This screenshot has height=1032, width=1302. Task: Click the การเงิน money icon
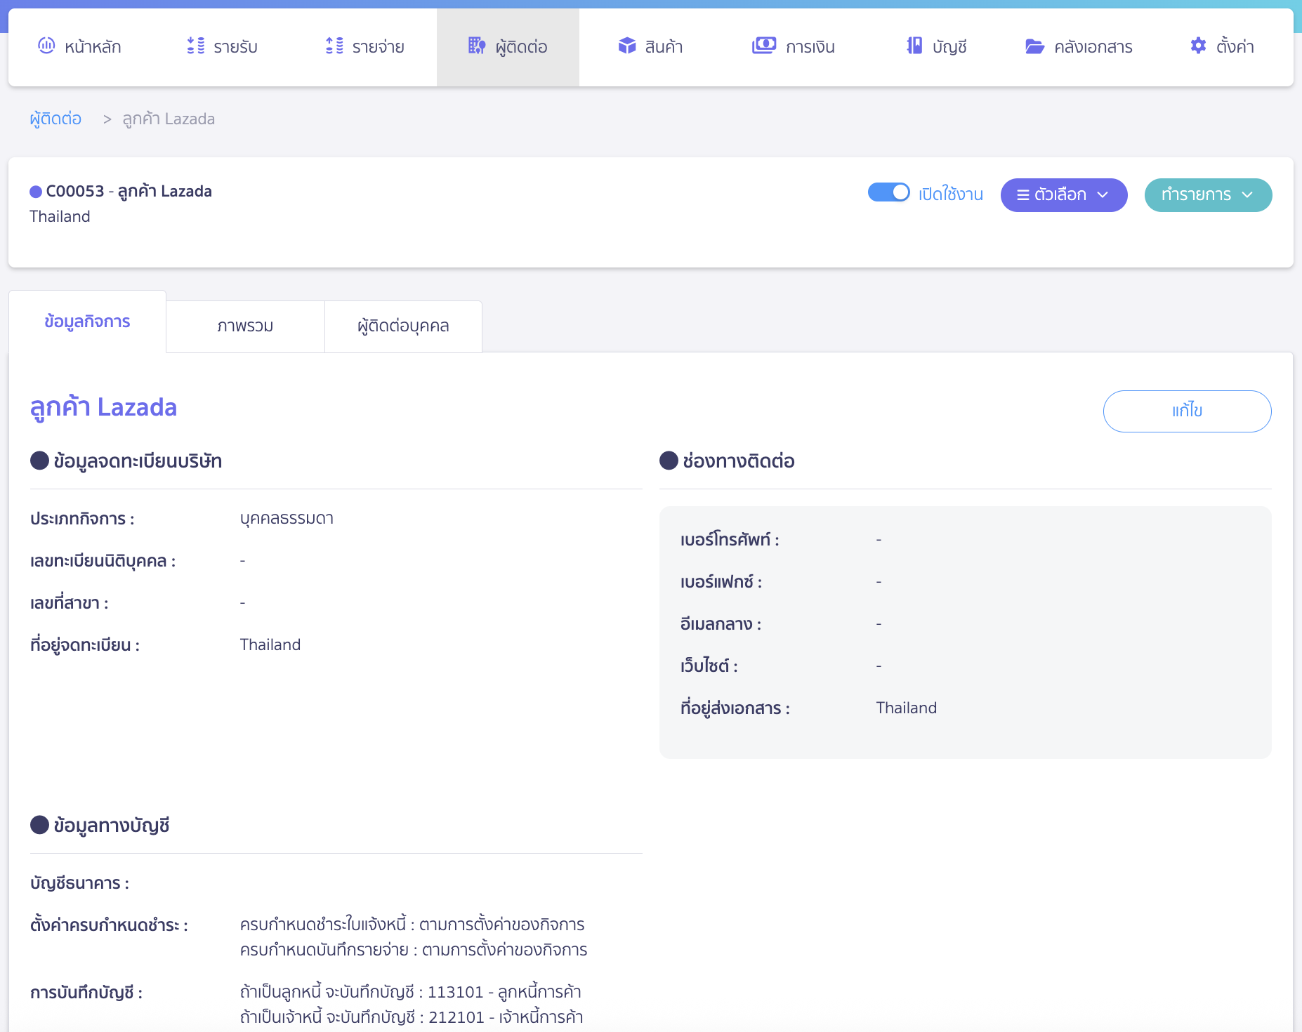(x=764, y=46)
